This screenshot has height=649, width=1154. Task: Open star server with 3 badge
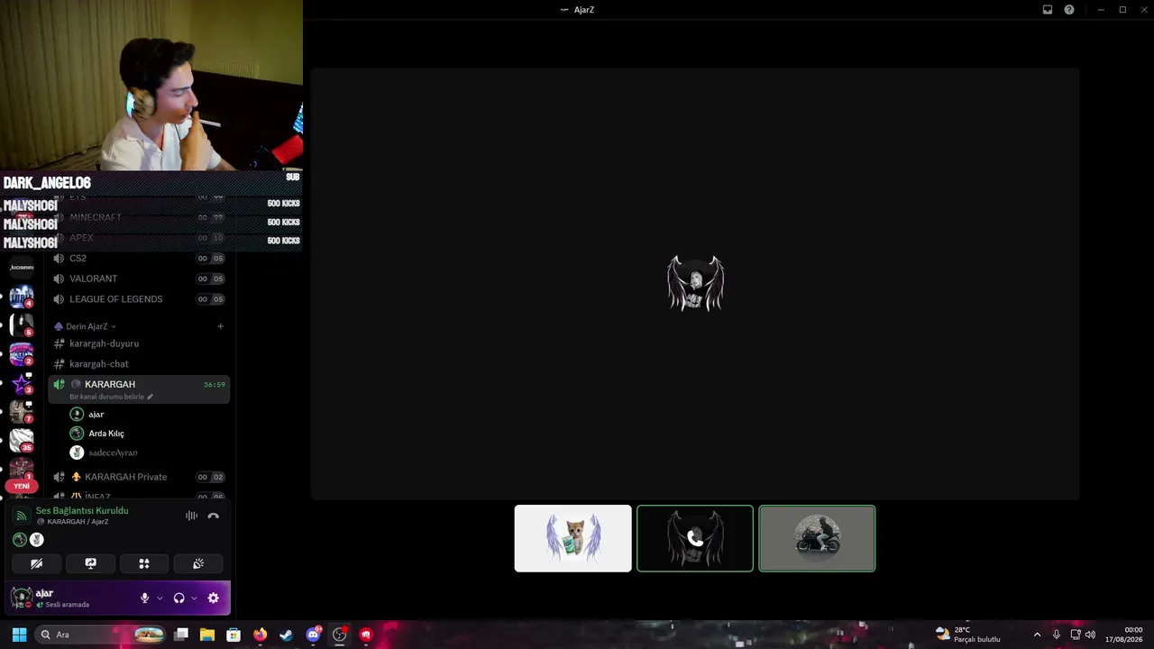[x=22, y=384]
